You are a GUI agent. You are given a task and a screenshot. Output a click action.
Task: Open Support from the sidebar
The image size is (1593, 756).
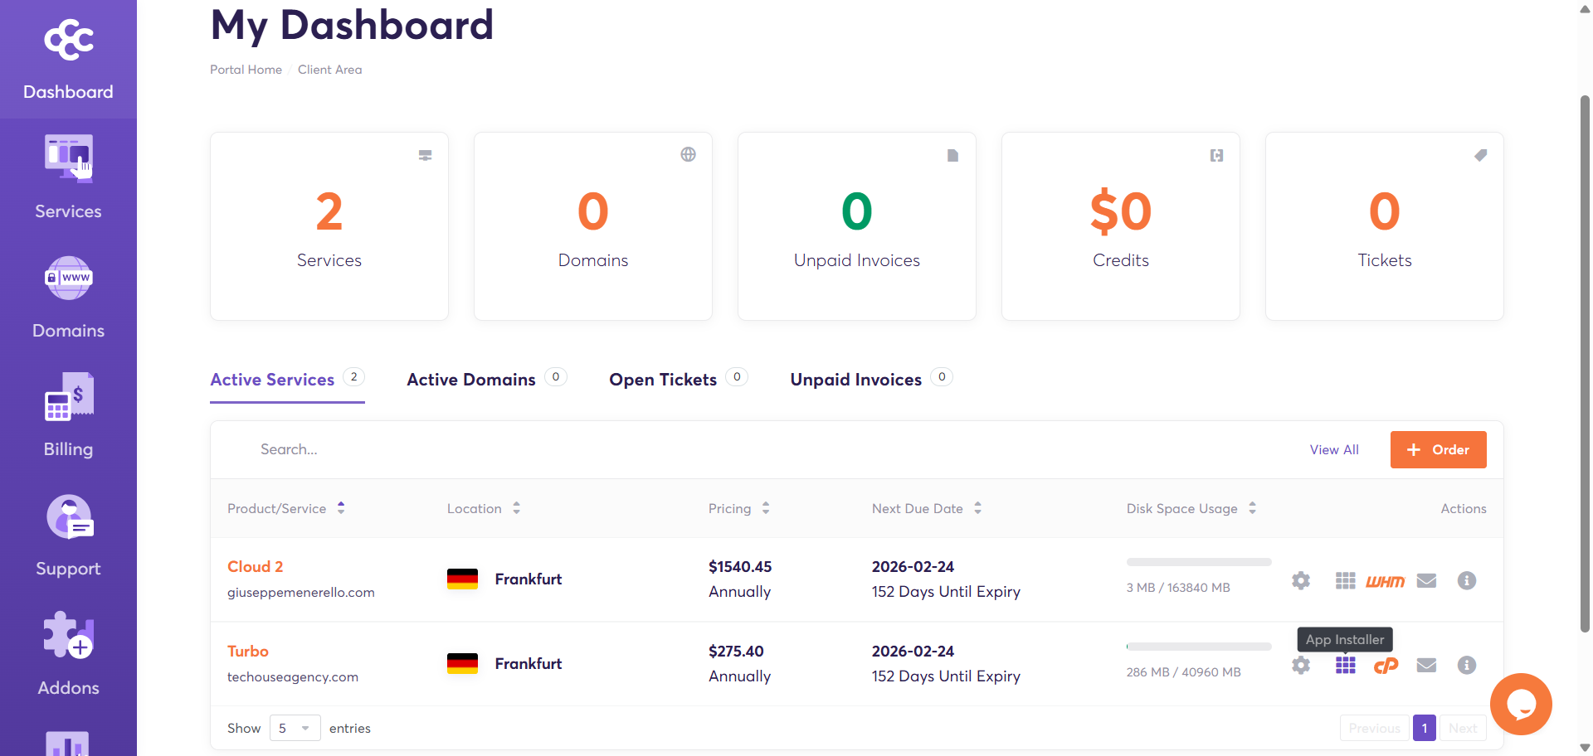(x=68, y=535)
